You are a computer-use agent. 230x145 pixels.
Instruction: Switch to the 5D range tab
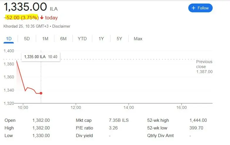point(27,39)
